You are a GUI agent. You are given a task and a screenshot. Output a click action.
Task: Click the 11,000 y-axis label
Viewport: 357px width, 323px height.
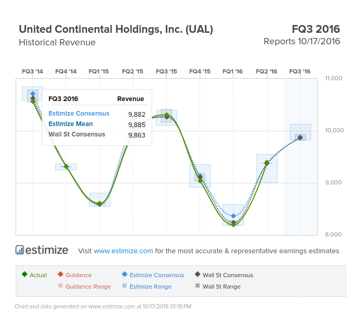coord(334,78)
